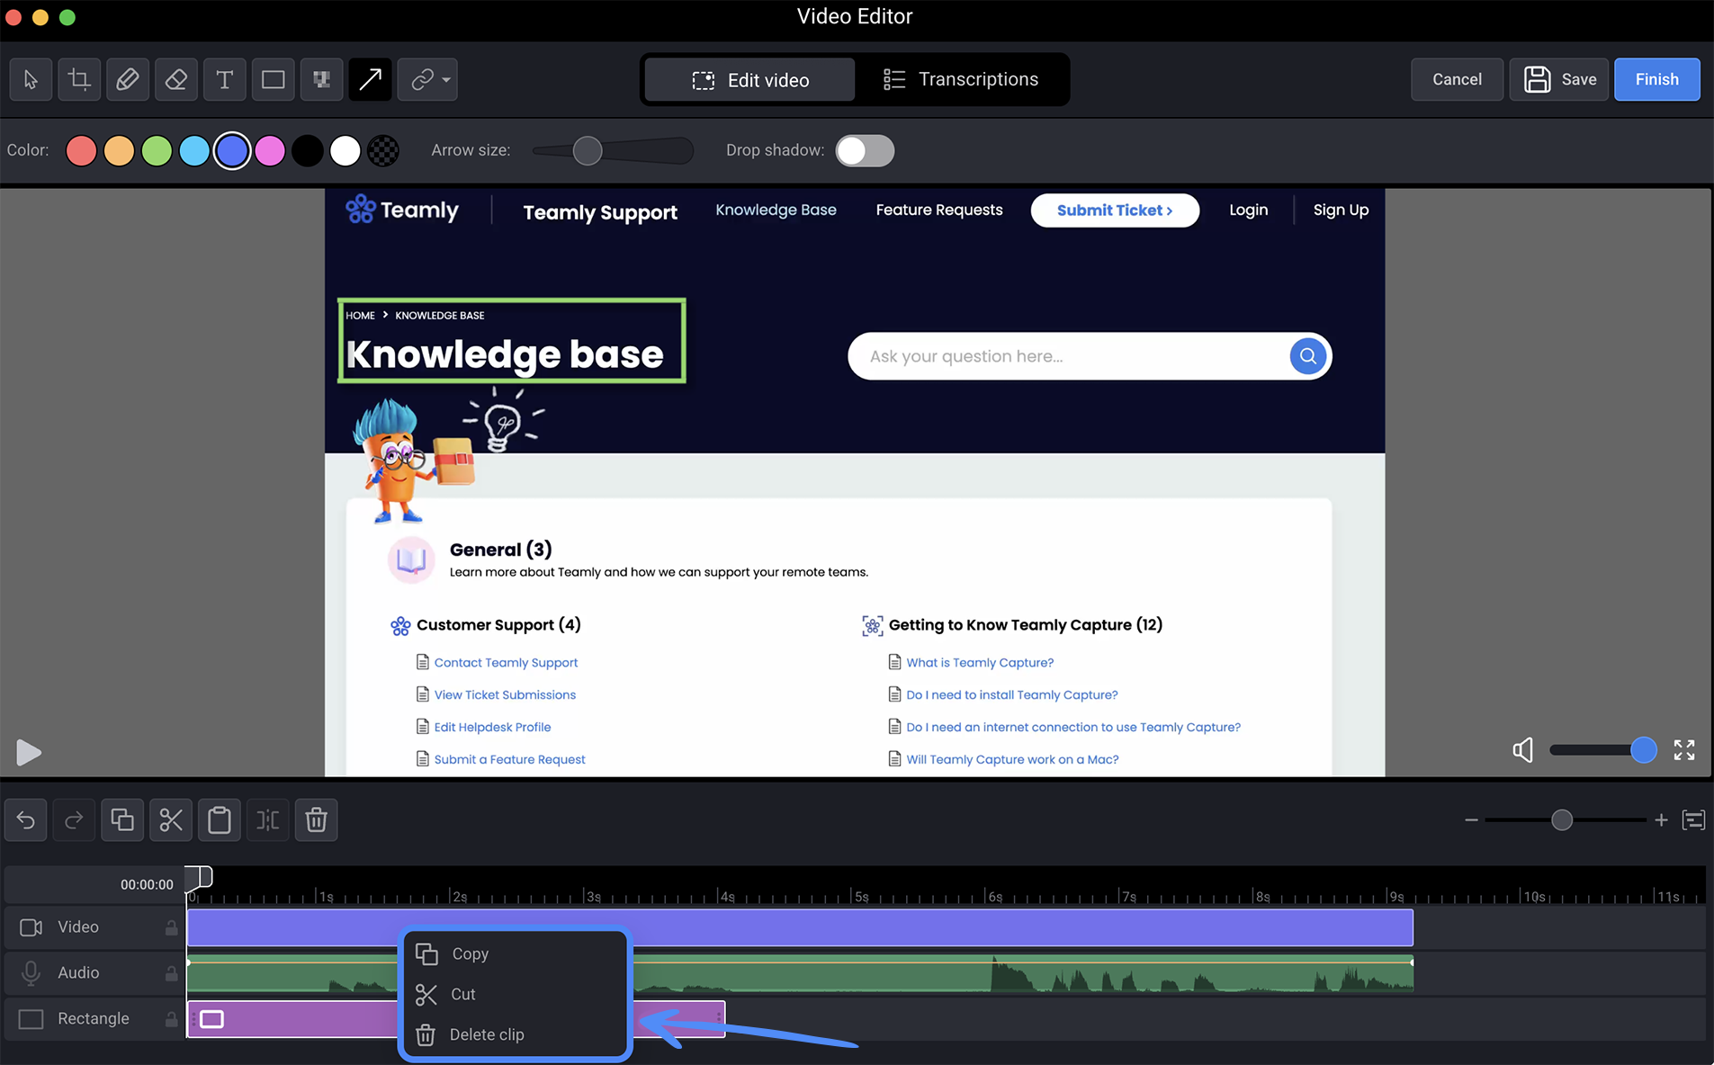
Task: Click the Login link in preview
Action: (1248, 210)
